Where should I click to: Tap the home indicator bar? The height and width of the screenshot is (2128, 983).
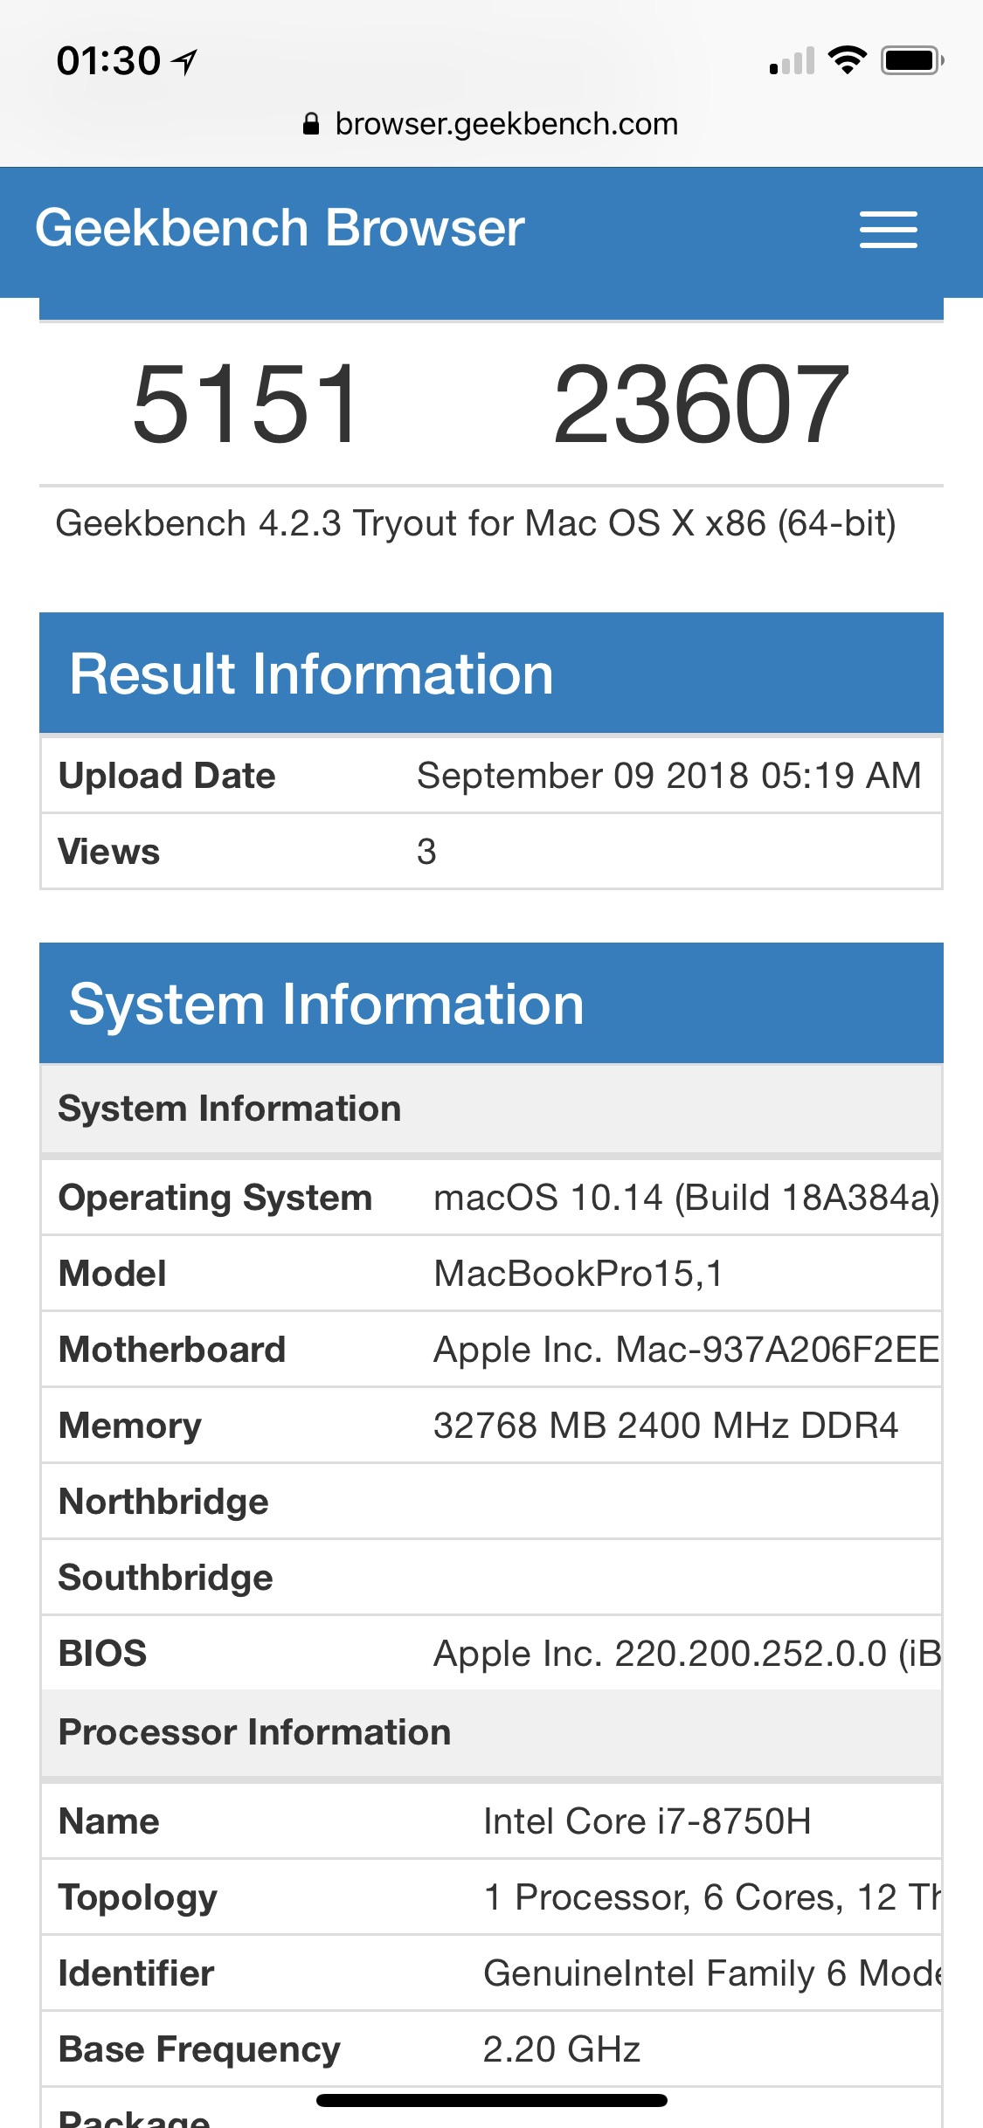click(492, 2100)
